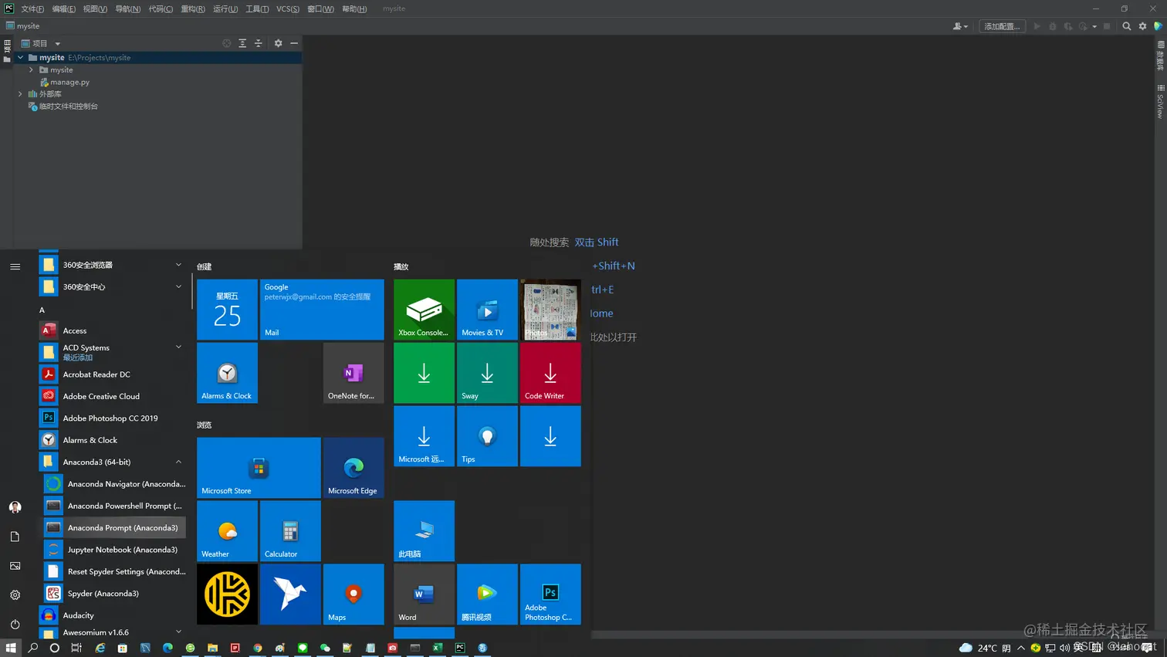This screenshot has height=657, width=1167.
Task: Select 临时文件和控制台 in project tree
Action: pyautogui.click(x=63, y=106)
